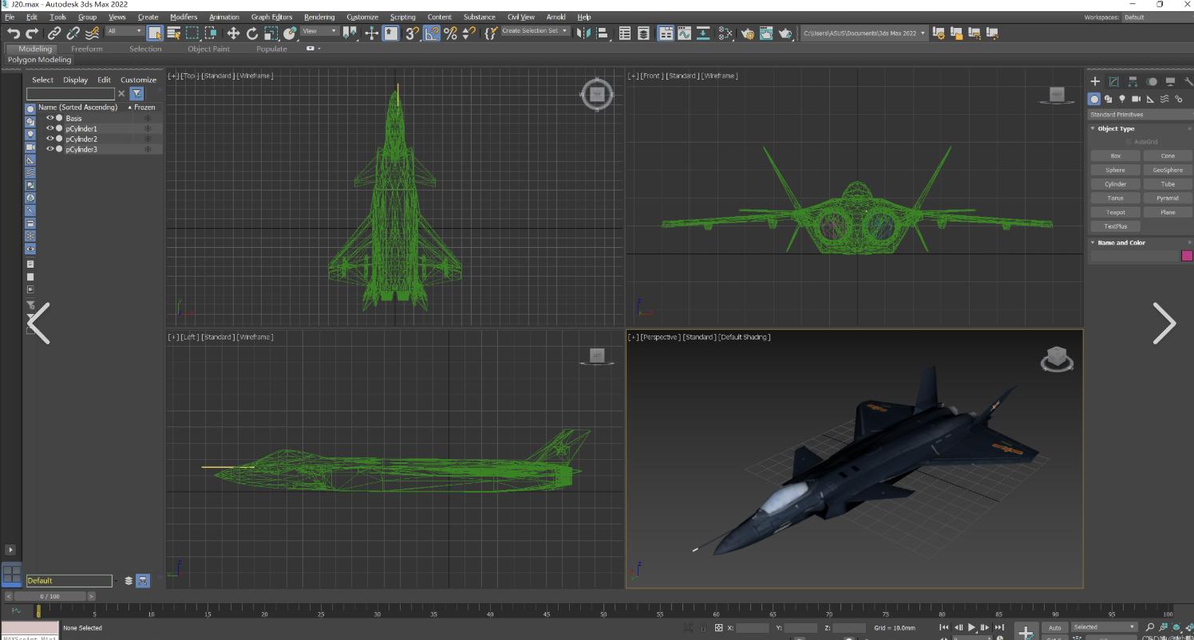Toggle the Angle Snap button
Image resolution: width=1194 pixels, height=640 pixels.
pos(432,33)
